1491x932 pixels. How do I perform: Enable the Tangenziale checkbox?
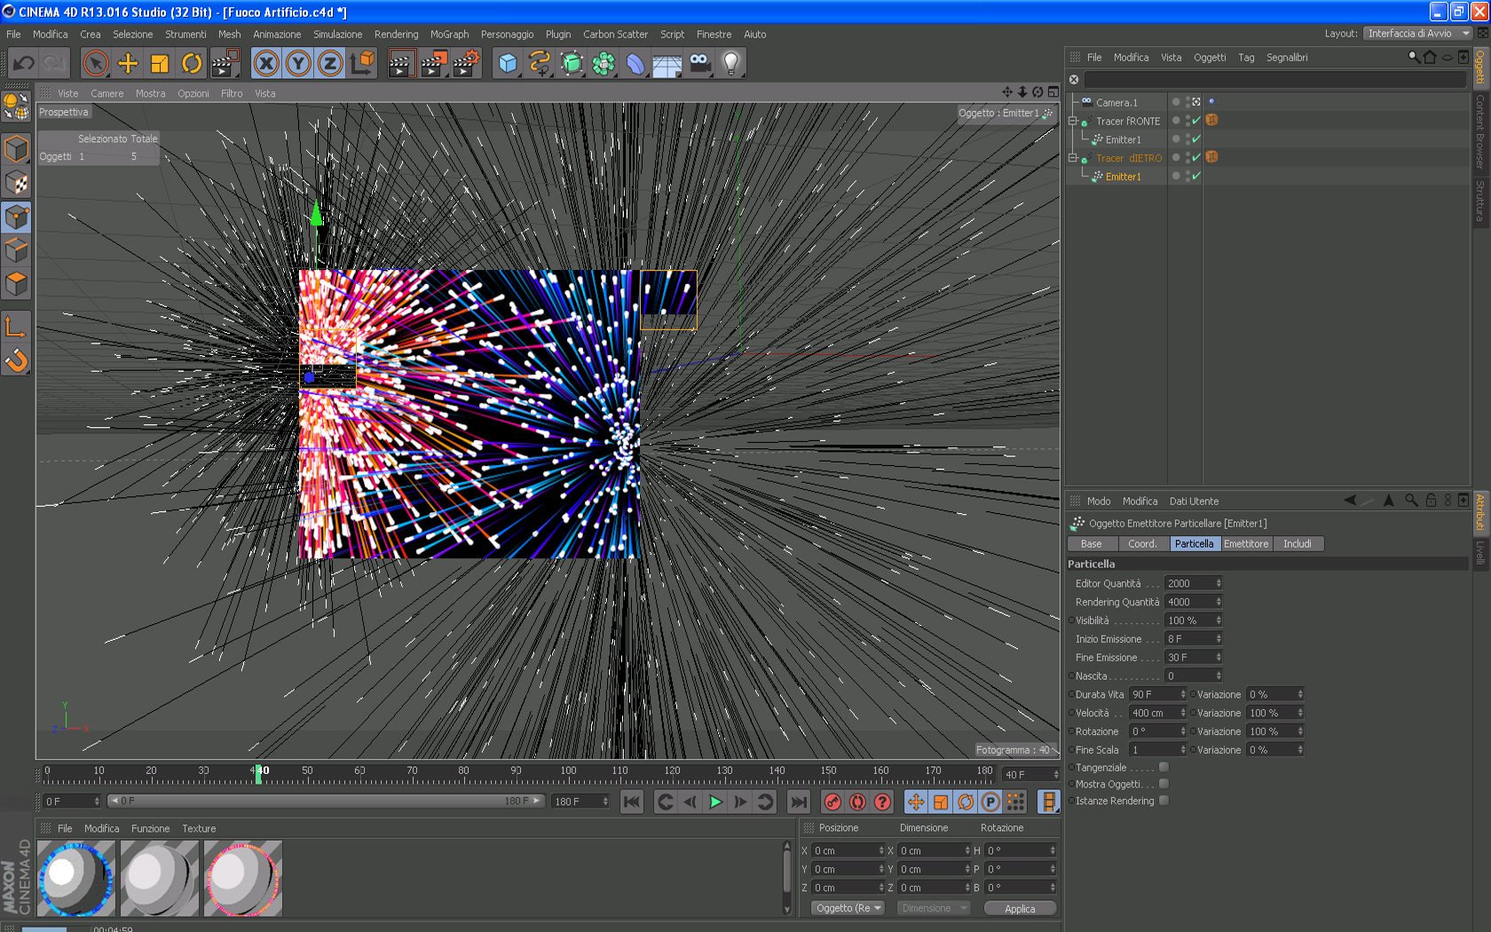click(1164, 767)
